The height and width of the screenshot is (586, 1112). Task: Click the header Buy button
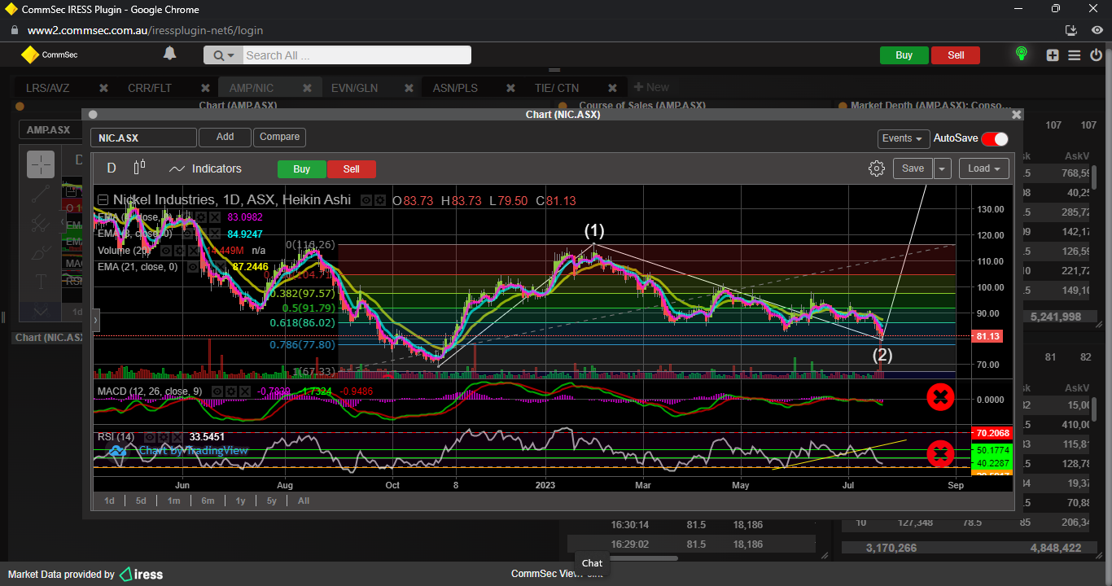tap(904, 55)
